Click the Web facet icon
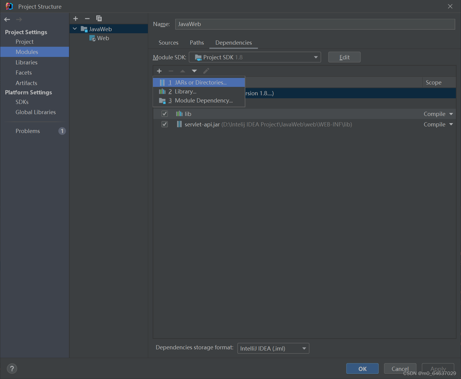This screenshot has width=461, height=379. coord(92,38)
